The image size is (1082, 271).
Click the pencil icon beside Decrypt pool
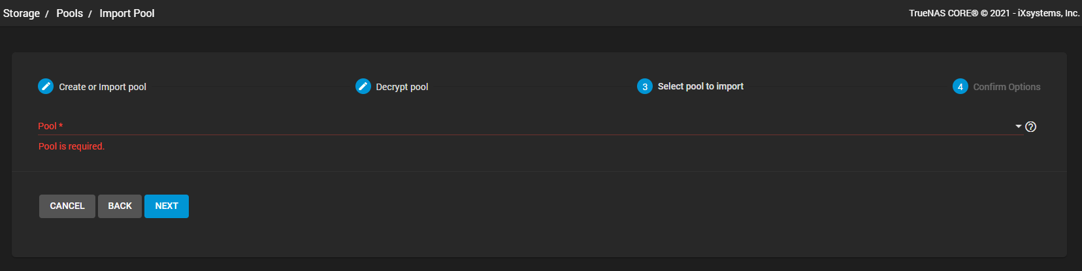[x=363, y=86]
